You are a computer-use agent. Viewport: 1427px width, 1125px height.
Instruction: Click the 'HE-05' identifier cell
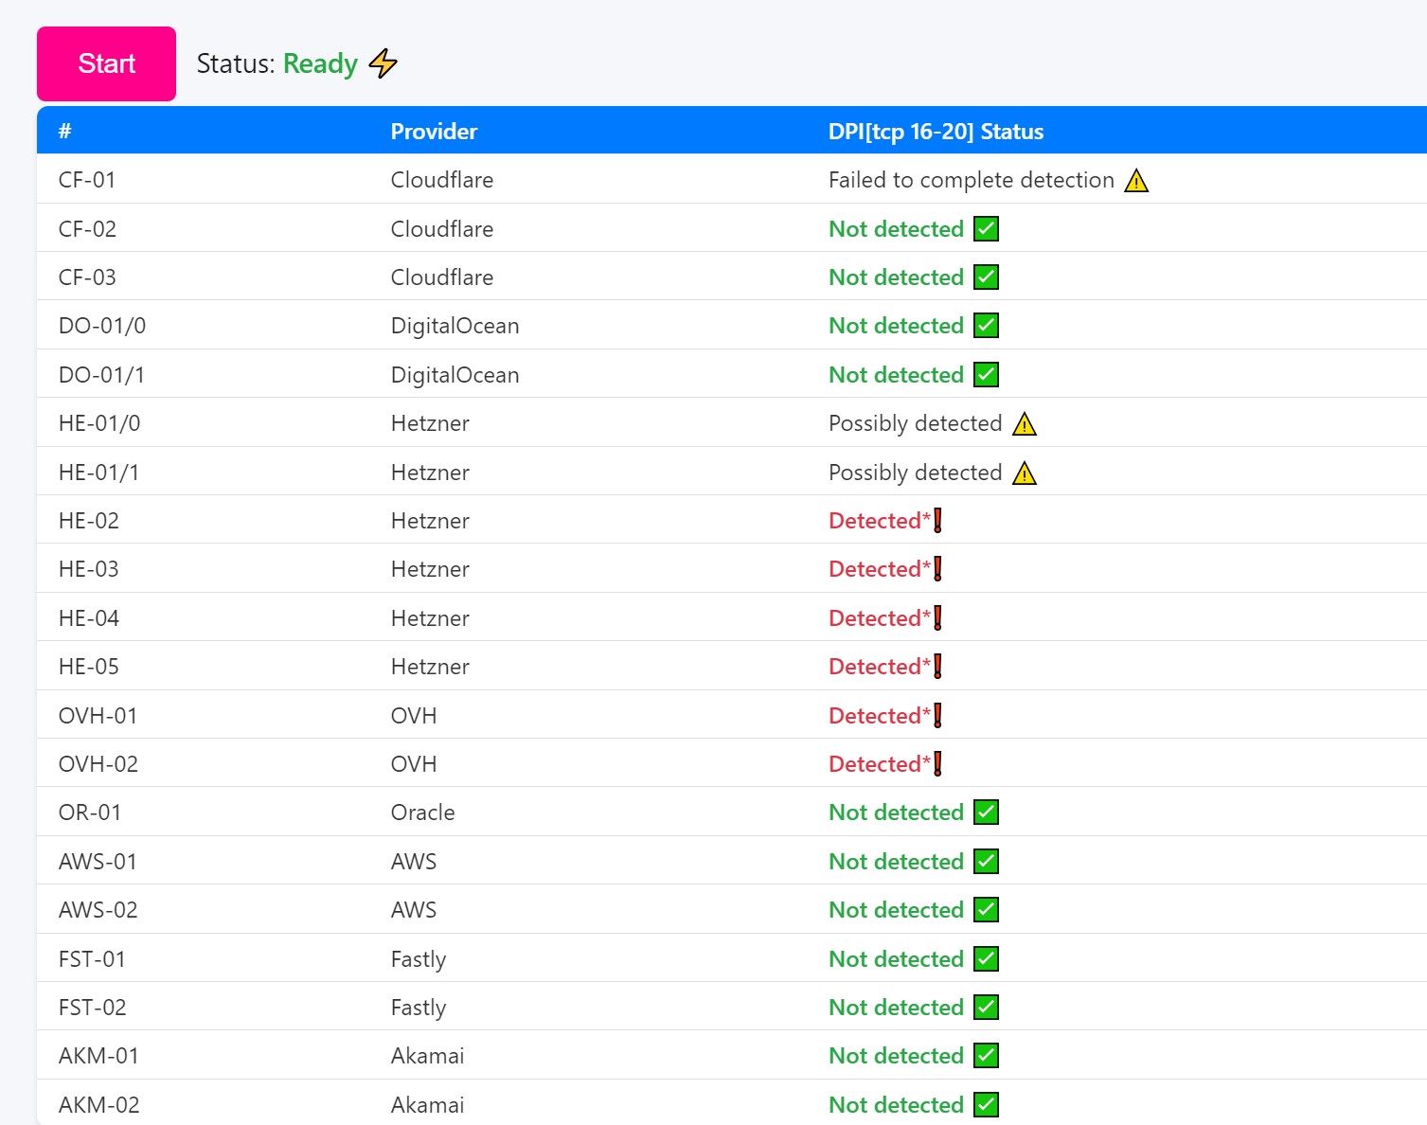(89, 667)
